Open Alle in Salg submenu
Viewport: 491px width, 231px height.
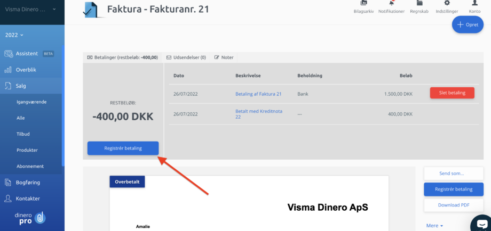(x=21, y=118)
